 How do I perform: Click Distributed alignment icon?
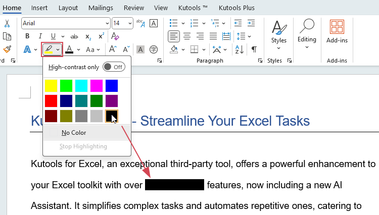coord(226,36)
